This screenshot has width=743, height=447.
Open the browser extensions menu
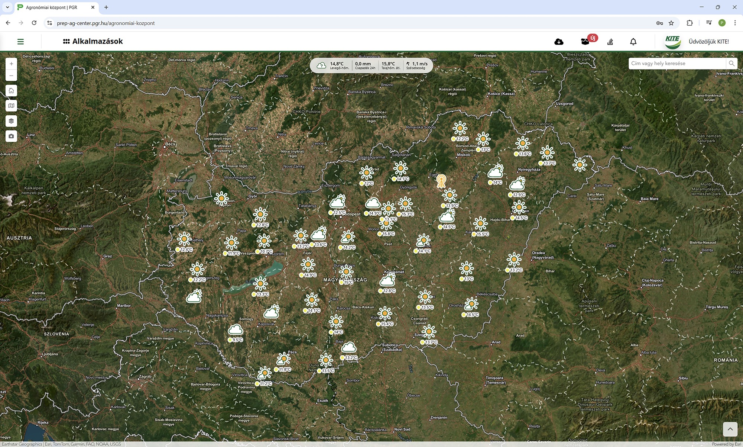point(690,23)
